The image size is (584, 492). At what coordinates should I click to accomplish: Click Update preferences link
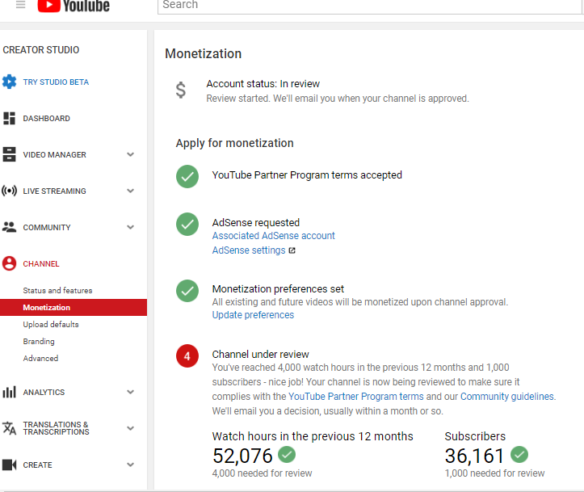click(x=253, y=315)
